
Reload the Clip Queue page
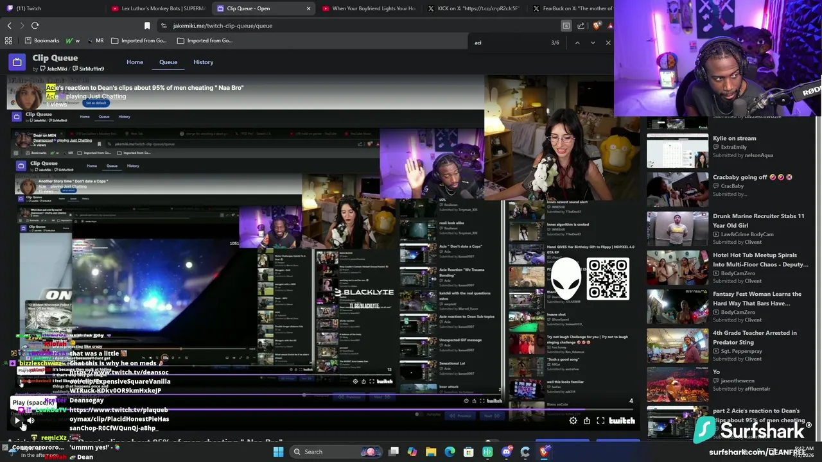coord(35,26)
